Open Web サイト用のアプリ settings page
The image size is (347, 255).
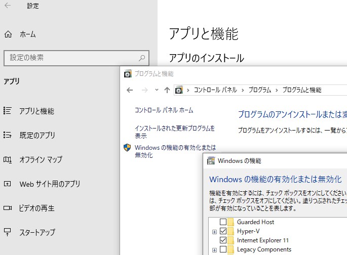tap(50, 184)
